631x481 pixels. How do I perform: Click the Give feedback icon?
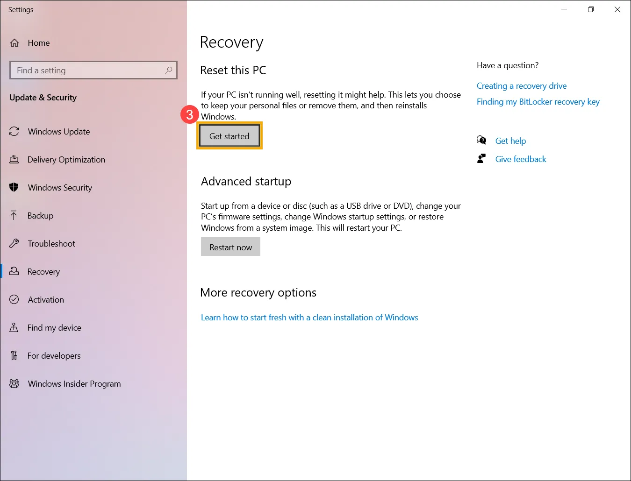[x=481, y=158]
